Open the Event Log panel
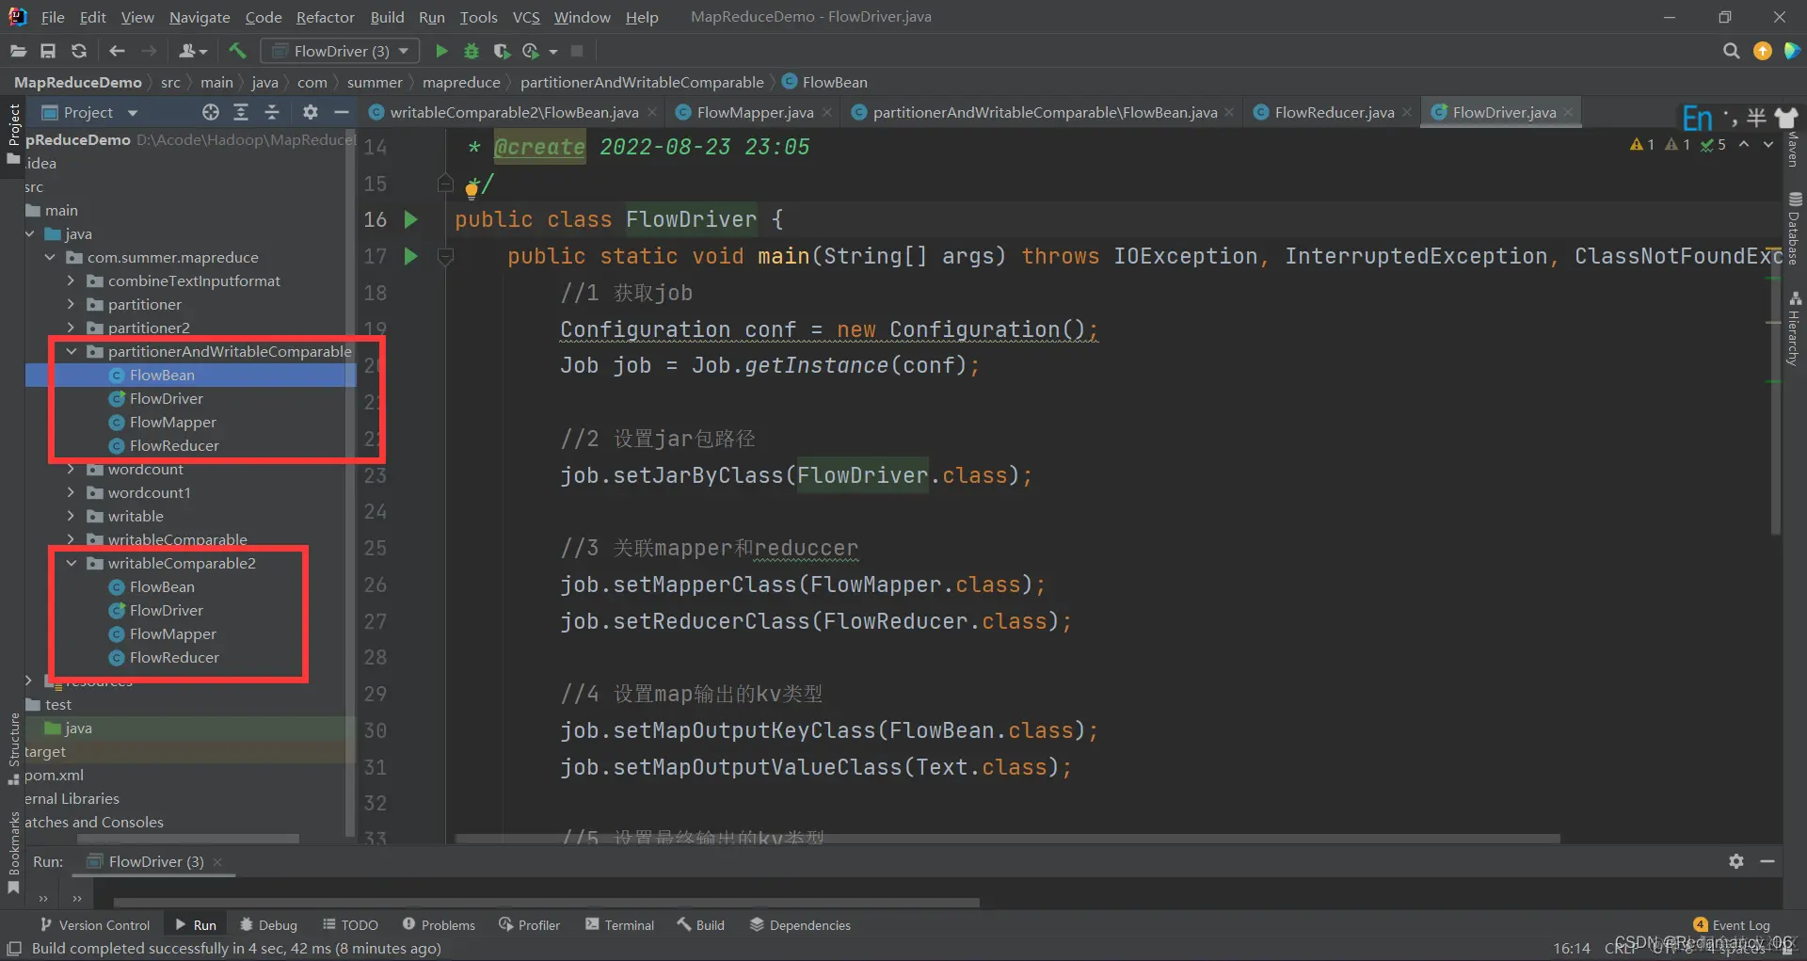 coord(1732,925)
